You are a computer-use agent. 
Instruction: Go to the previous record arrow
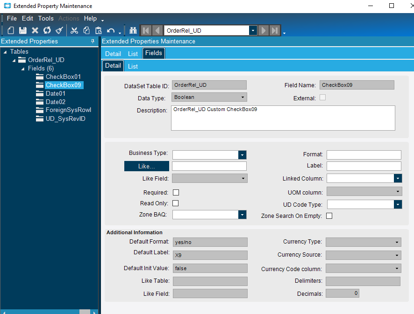(x=157, y=31)
